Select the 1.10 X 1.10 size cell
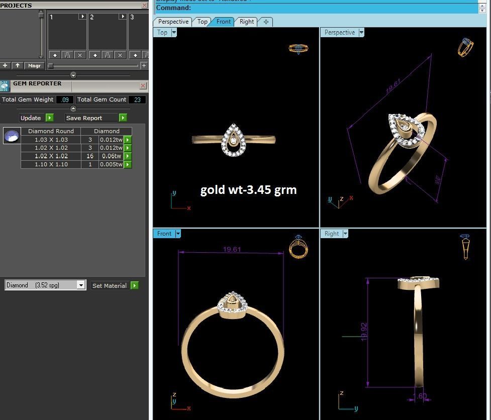491x420 pixels. click(x=51, y=164)
